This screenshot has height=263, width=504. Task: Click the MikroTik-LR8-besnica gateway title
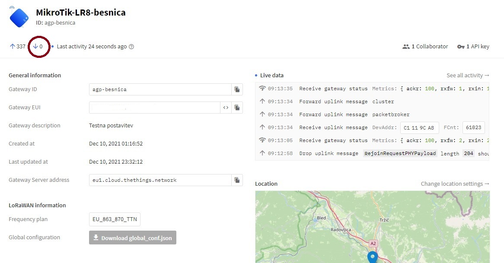tap(81, 12)
